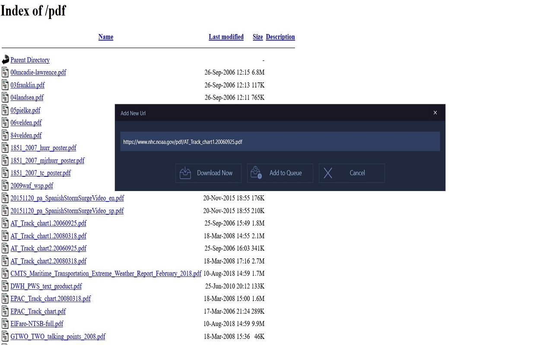Click file icon beside 1851_2007_mjrhurr_poster.pdf

tap(5, 160)
